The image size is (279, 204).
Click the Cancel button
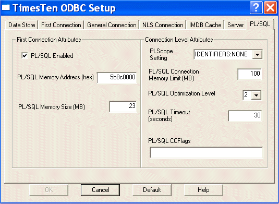[100, 190]
